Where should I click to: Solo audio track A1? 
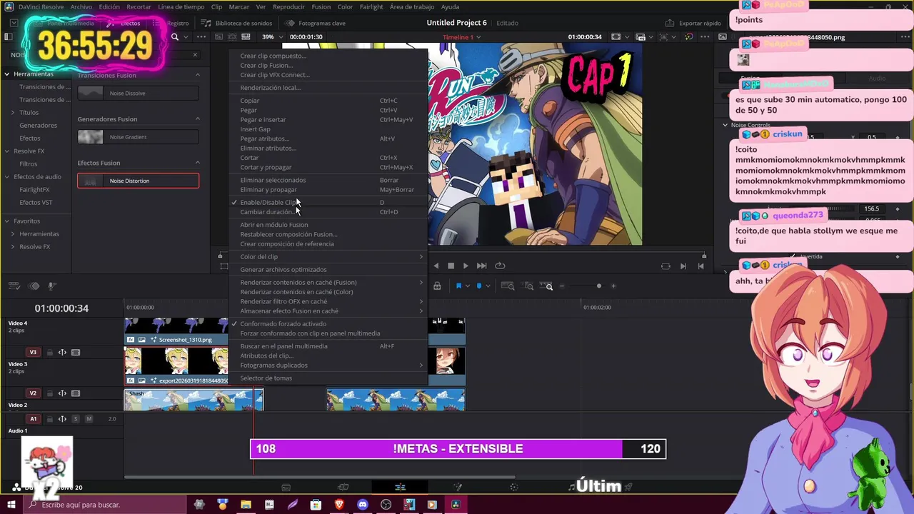point(76,419)
